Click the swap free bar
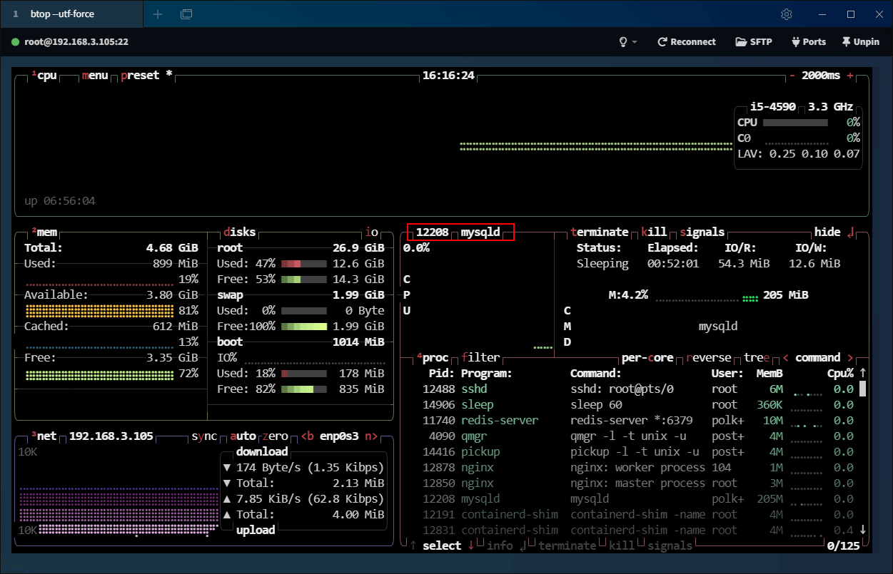Image resolution: width=893 pixels, height=574 pixels. 304,327
